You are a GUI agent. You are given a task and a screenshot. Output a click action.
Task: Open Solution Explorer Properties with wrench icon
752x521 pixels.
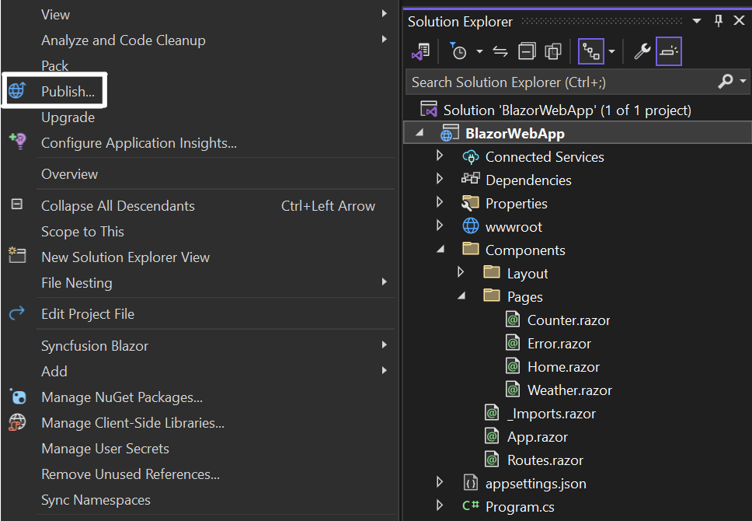pos(642,51)
